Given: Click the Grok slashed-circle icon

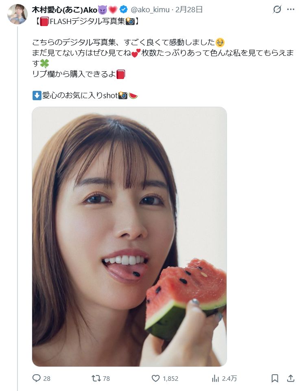Looking at the screenshot, I should (277, 9).
